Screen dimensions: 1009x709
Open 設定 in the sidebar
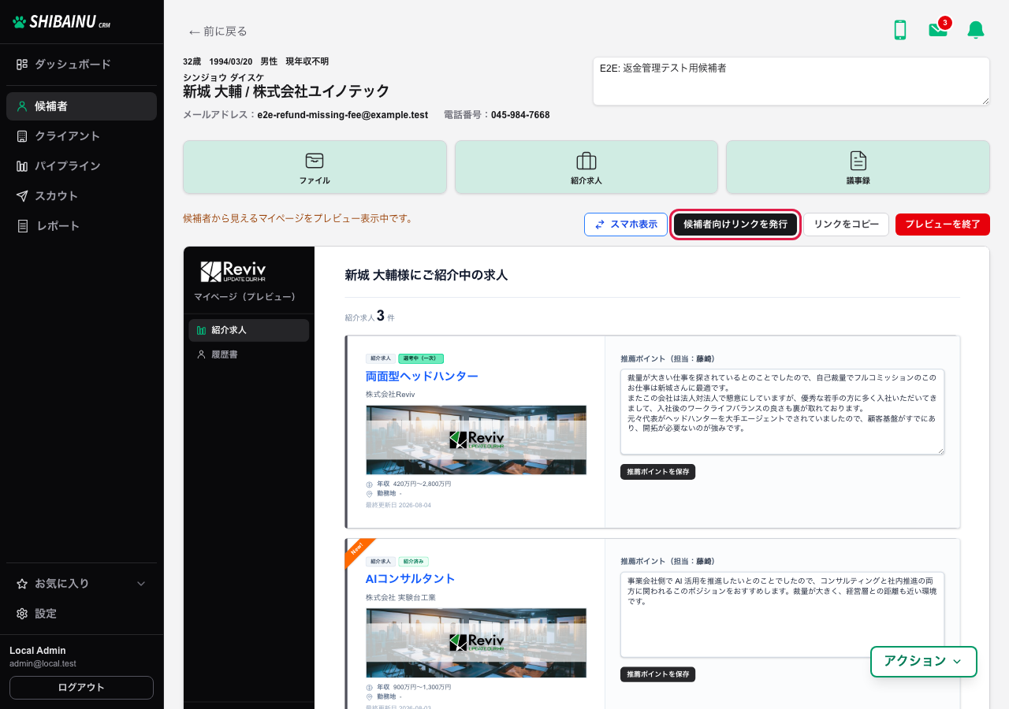82,614
